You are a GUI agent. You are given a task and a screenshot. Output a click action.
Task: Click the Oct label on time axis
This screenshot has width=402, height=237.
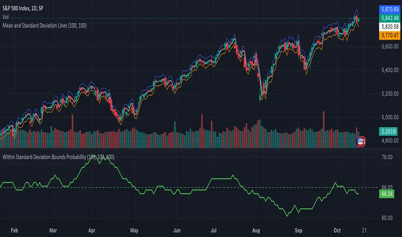pyautogui.click(x=337, y=231)
